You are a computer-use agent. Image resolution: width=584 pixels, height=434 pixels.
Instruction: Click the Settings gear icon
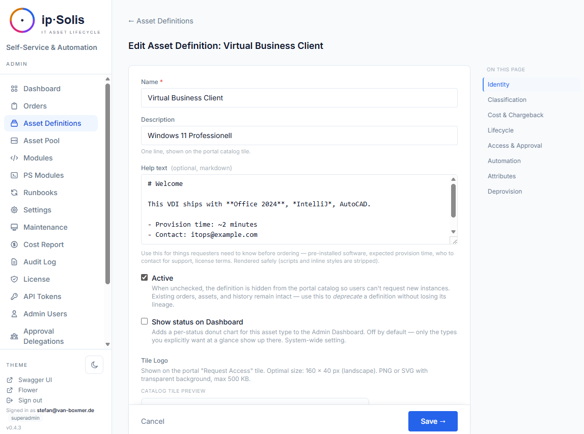[x=14, y=210]
